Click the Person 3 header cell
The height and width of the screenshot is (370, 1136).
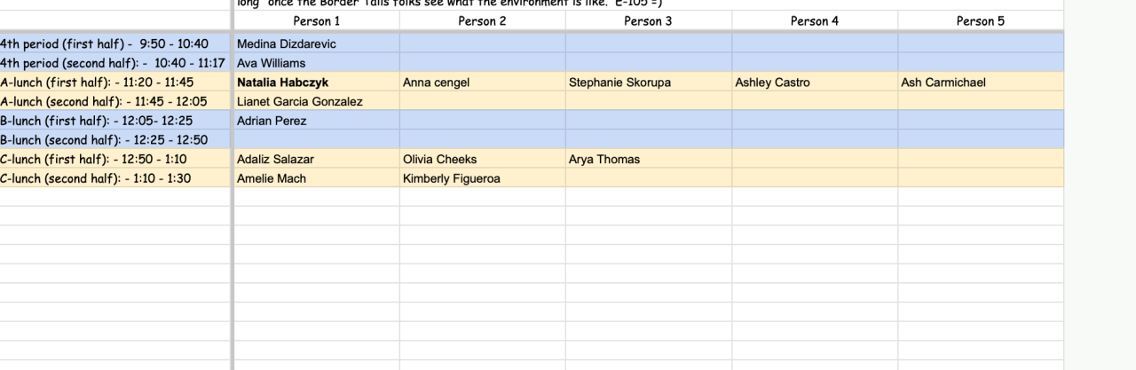click(x=648, y=21)
